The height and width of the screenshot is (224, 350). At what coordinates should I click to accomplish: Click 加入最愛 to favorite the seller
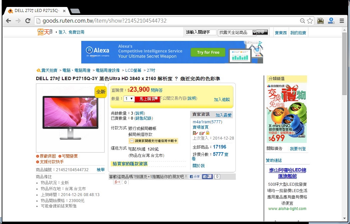223,115
